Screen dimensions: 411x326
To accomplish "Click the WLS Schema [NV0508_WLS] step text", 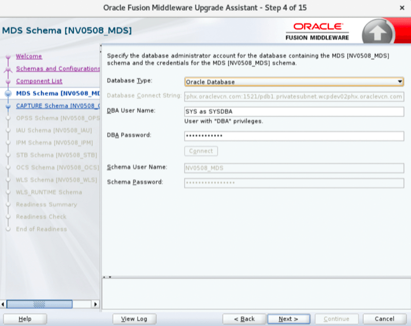I will tap(57, 180).
